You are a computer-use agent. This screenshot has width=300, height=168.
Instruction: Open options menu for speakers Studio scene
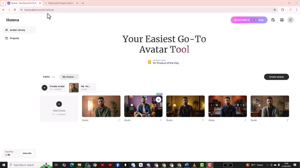pos(245,120)
